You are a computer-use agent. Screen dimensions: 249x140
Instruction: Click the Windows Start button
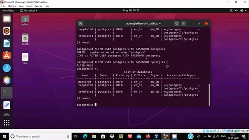(x=4, y=136)
